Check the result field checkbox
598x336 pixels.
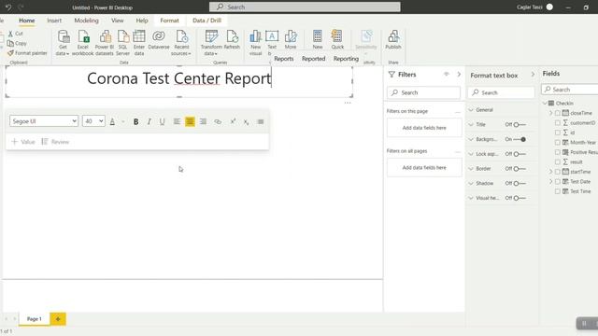pyautogui.click(x=558, y=161)
